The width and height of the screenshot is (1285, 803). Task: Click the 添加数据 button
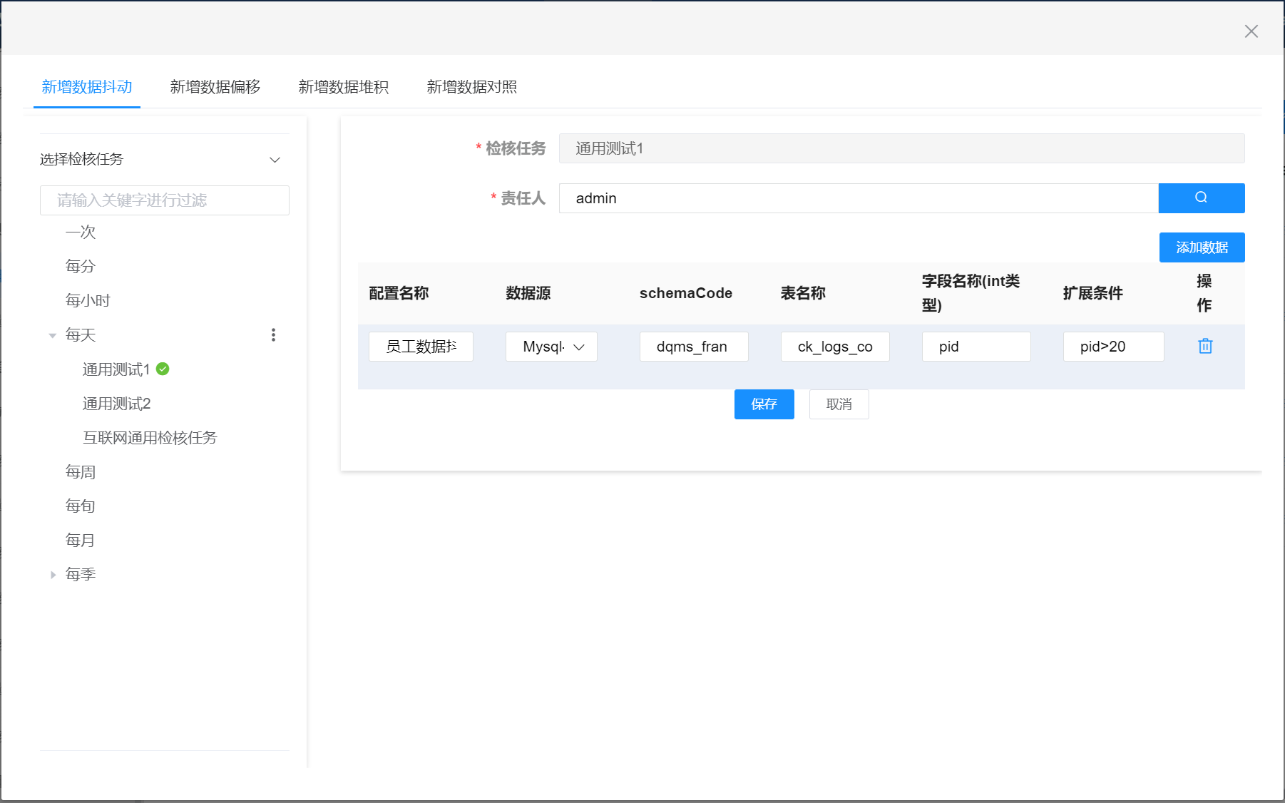pyautogui.click(x=1202, y=247)
